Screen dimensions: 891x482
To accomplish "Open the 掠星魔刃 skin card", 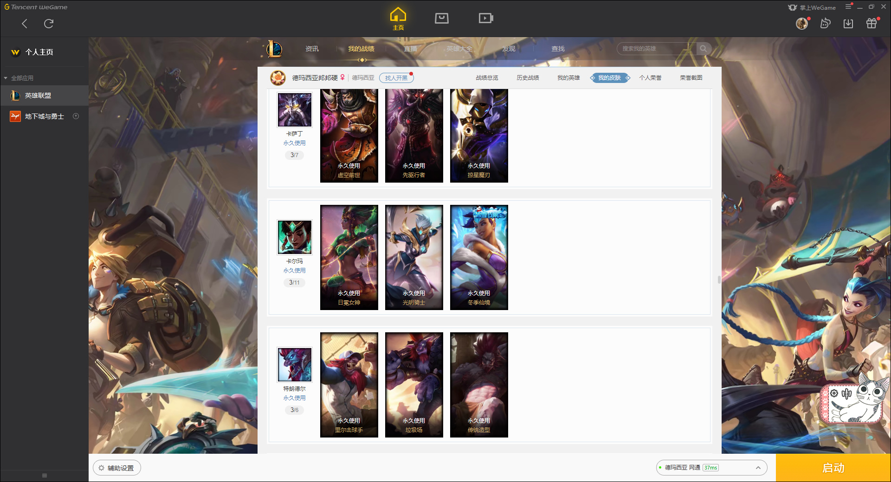I will (479, 135).
